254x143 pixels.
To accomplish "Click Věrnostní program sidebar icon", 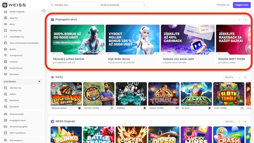I will pos(5,126).
